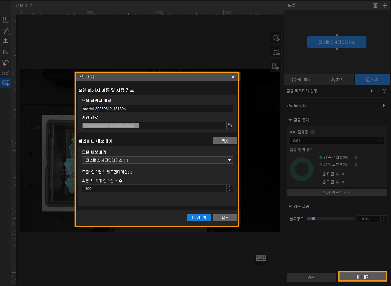
Task: Select the stamp template tool
Action: click(x=5, y=41)
